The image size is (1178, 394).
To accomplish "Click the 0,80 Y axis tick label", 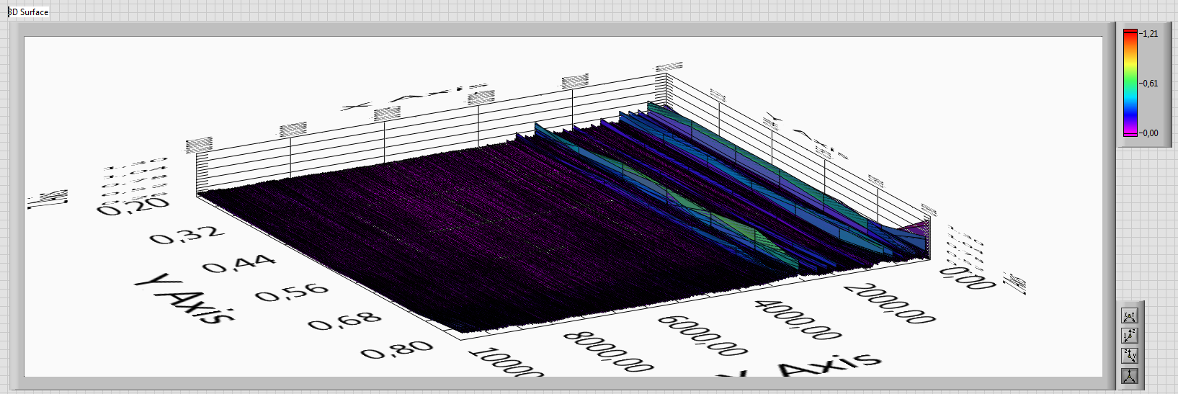I will (397, 350).
